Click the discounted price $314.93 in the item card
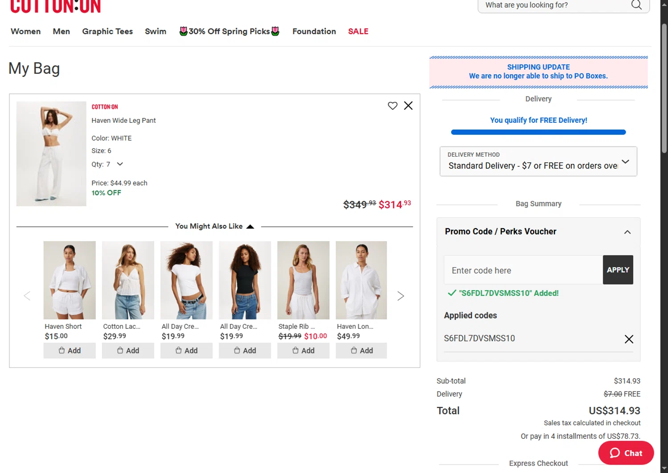This screenshot has height=473, width=668. [395, 204]
